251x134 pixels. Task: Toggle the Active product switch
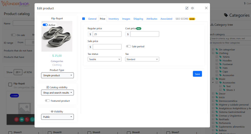[45, 25]
